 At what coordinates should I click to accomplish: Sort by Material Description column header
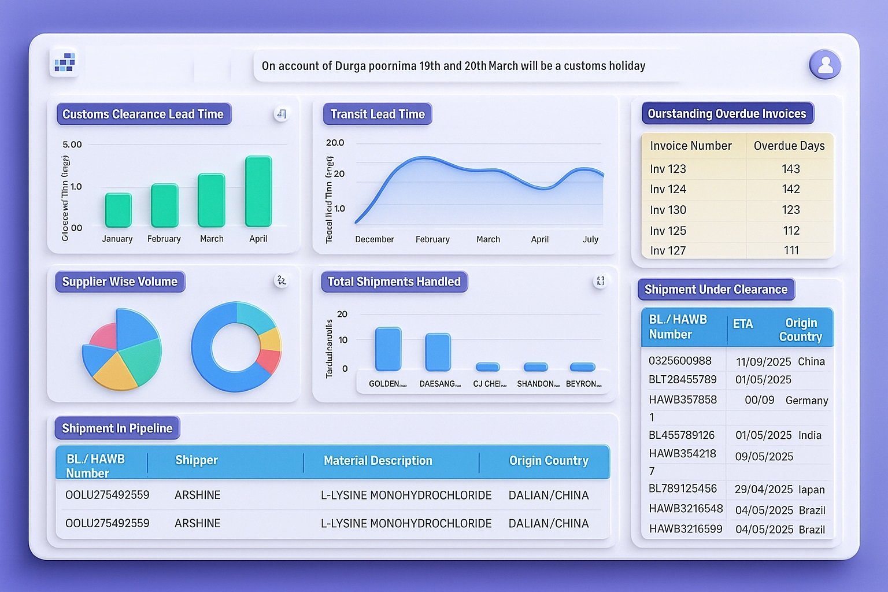pyautogui.click(x=378, y=461)
